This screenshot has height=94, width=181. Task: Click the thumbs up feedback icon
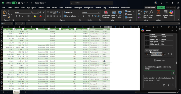(x=168, y=54)
